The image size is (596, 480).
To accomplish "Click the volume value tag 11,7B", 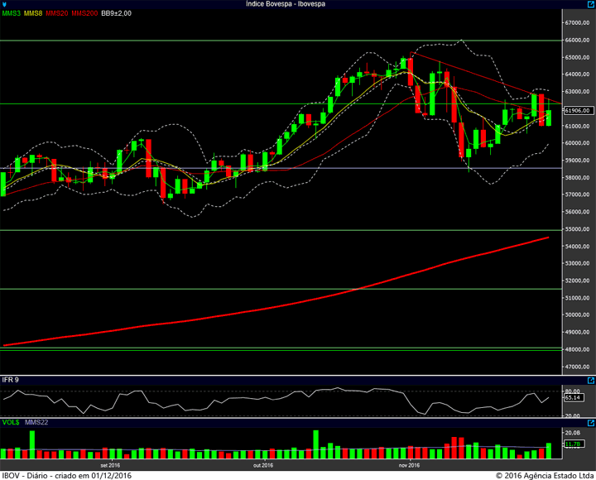I will point(573,444).
